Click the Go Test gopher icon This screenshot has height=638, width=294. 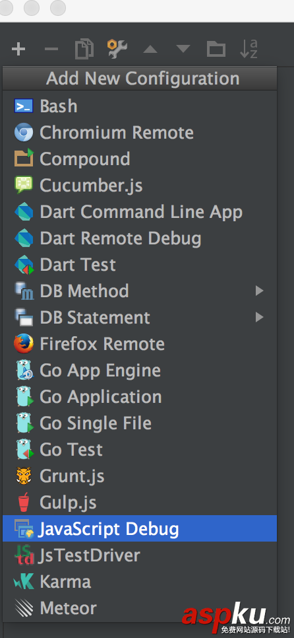24,450
